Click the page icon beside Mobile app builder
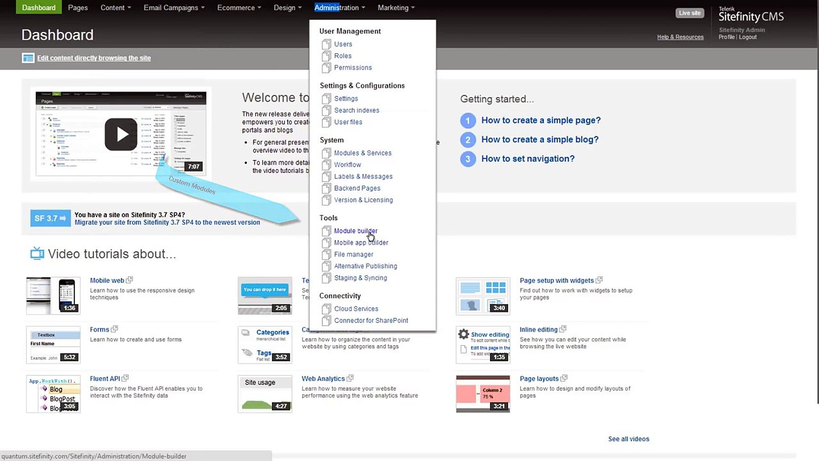 [326, 243]
